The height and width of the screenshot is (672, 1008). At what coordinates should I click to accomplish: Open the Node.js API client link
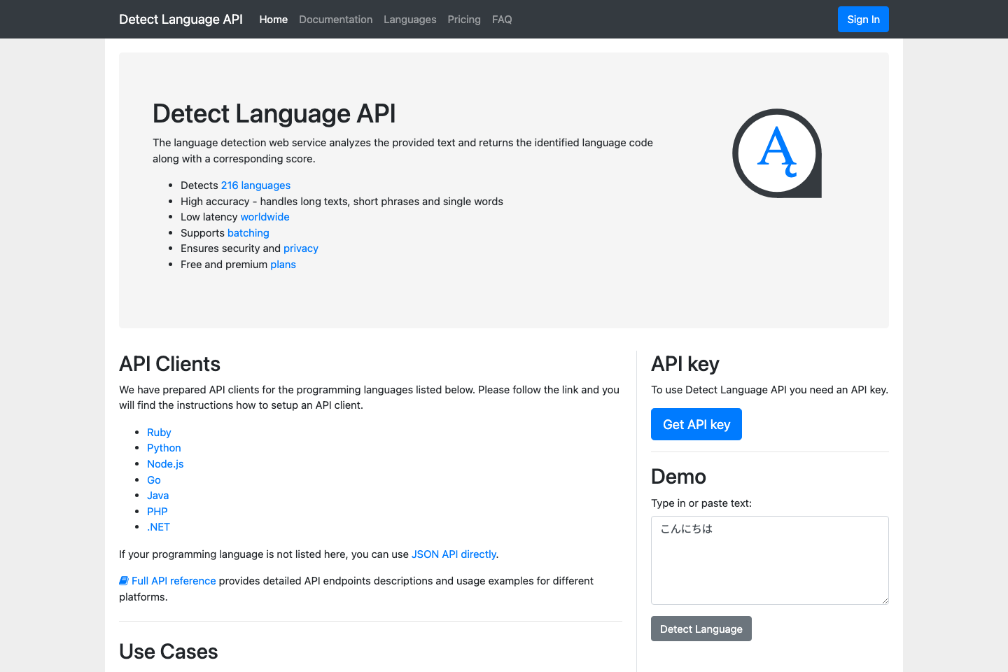pyautogui.click(x=165, y=463)
